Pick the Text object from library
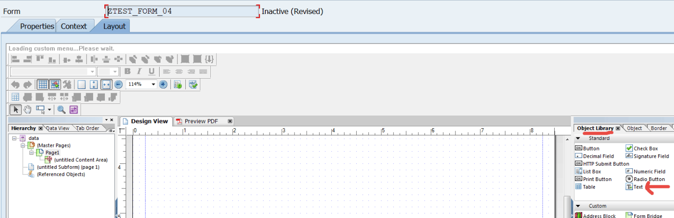Viewport: 674px width, 218px height. point(635,187)
